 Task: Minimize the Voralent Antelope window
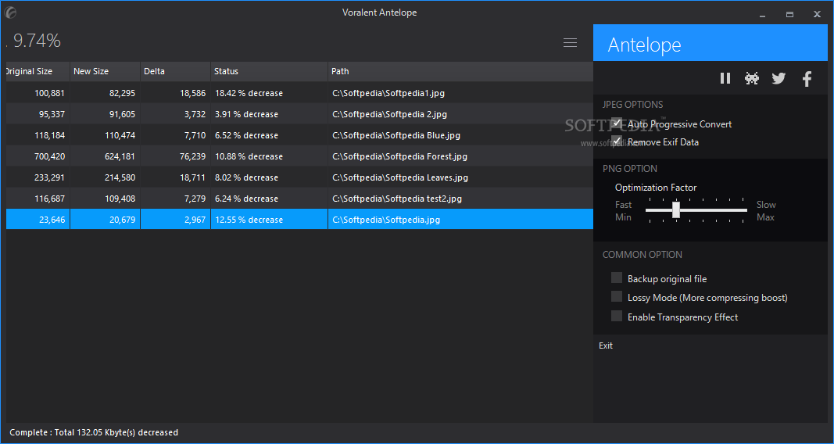762,15
